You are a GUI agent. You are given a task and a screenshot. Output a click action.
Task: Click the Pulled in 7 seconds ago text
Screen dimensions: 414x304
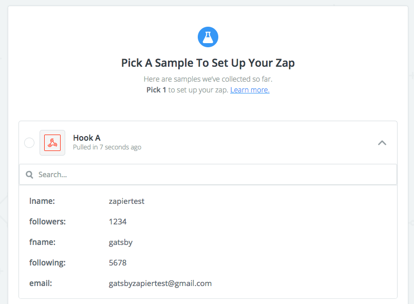click(x=107, y=147)
